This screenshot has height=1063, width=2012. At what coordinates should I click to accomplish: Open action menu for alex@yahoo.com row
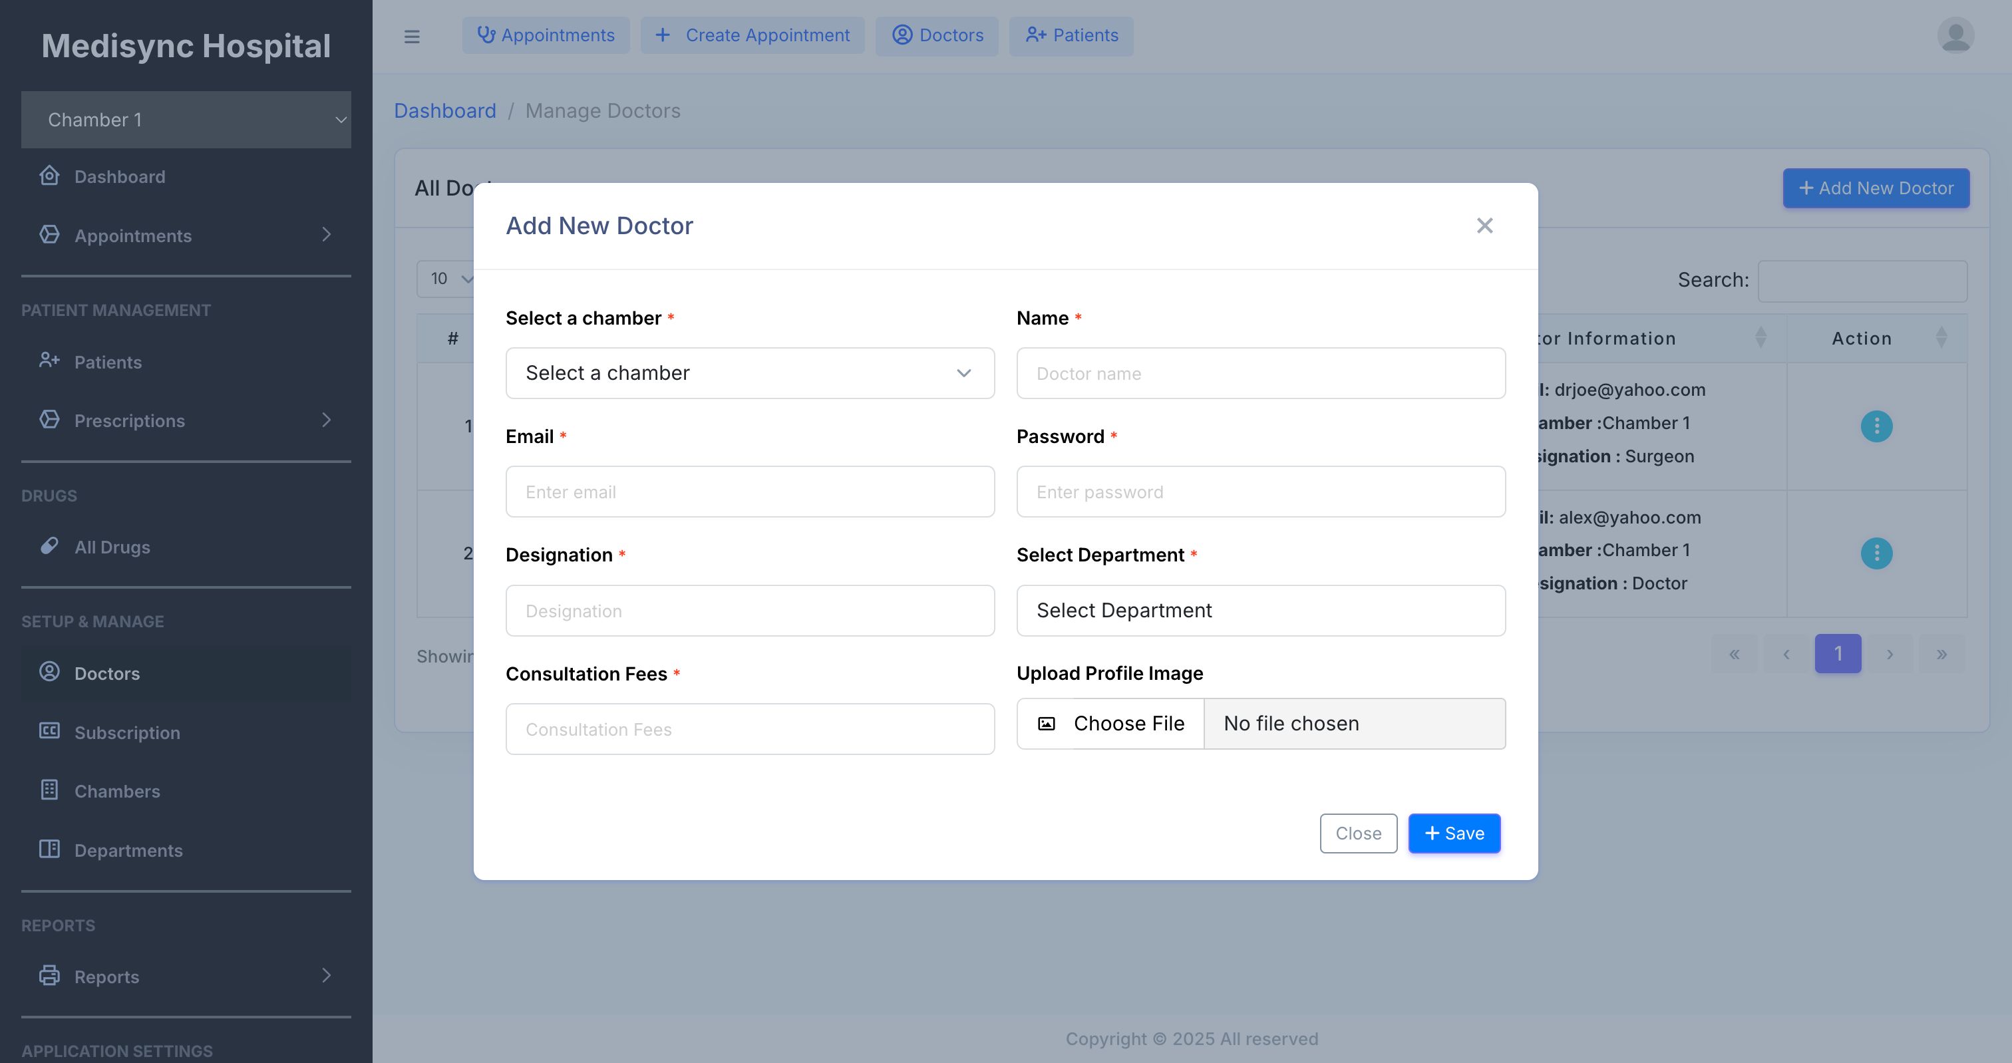[1876, 553]
